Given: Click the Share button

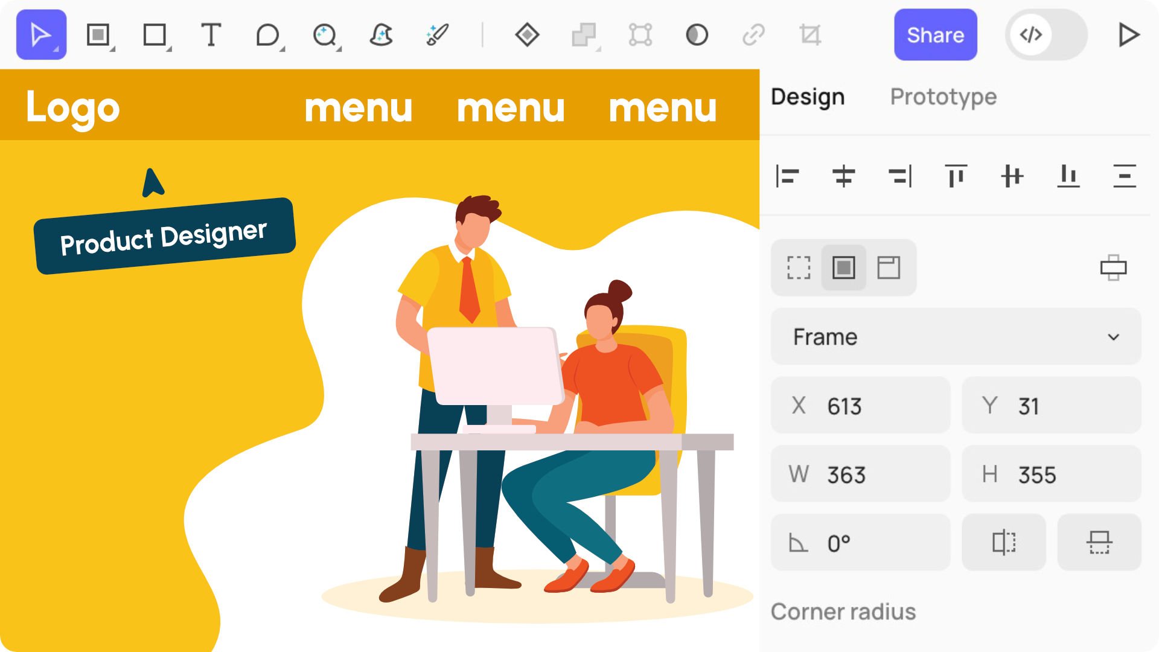Looking at the screenshot, I should click(935, 34).
